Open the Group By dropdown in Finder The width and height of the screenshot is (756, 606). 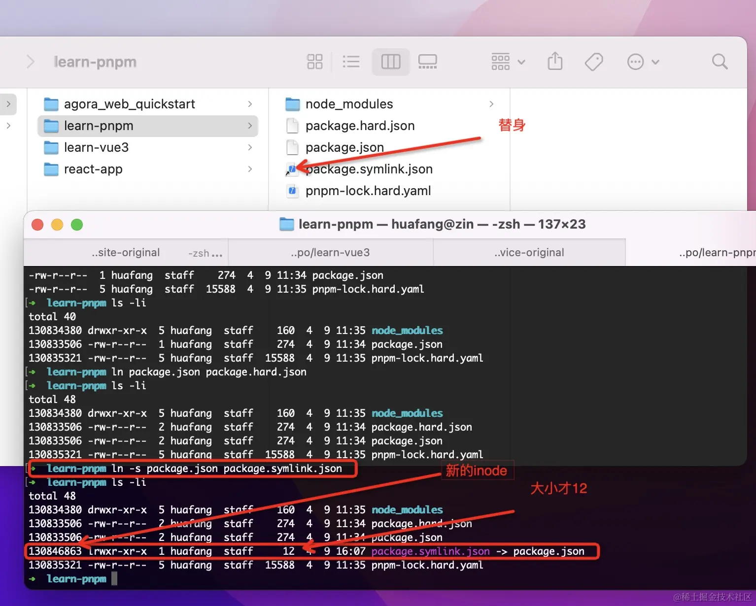508,62
